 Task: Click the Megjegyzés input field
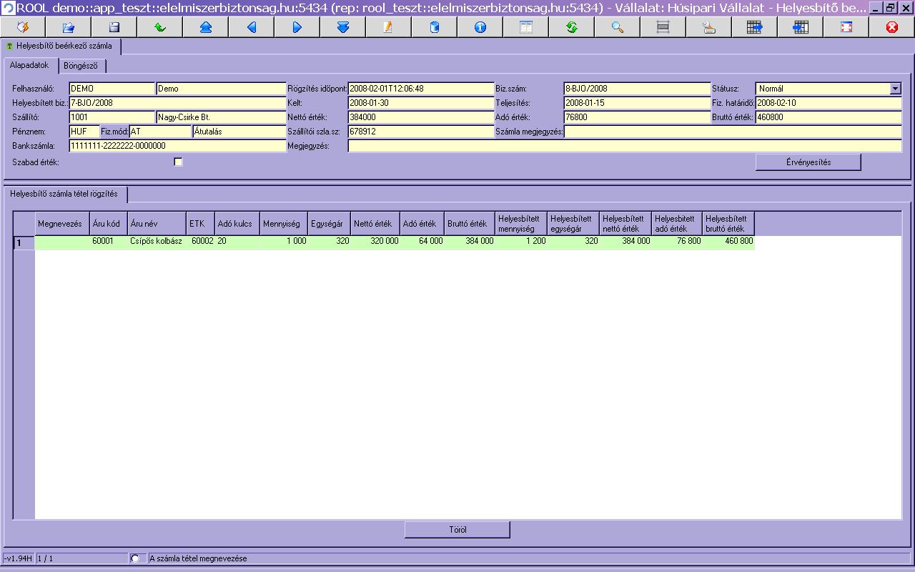624,146
